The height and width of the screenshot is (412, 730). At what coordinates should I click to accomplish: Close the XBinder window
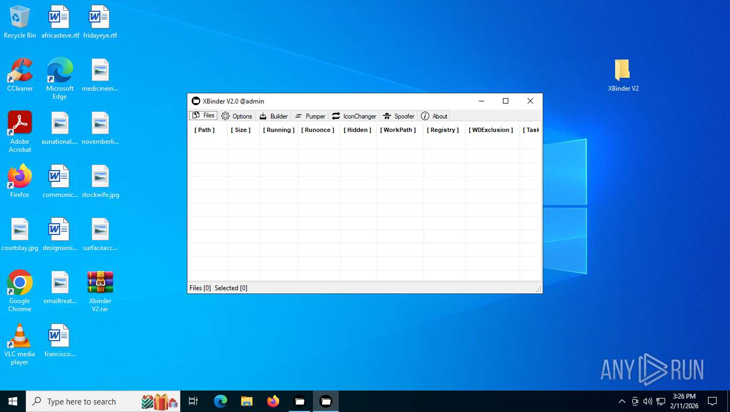[530, 101]
